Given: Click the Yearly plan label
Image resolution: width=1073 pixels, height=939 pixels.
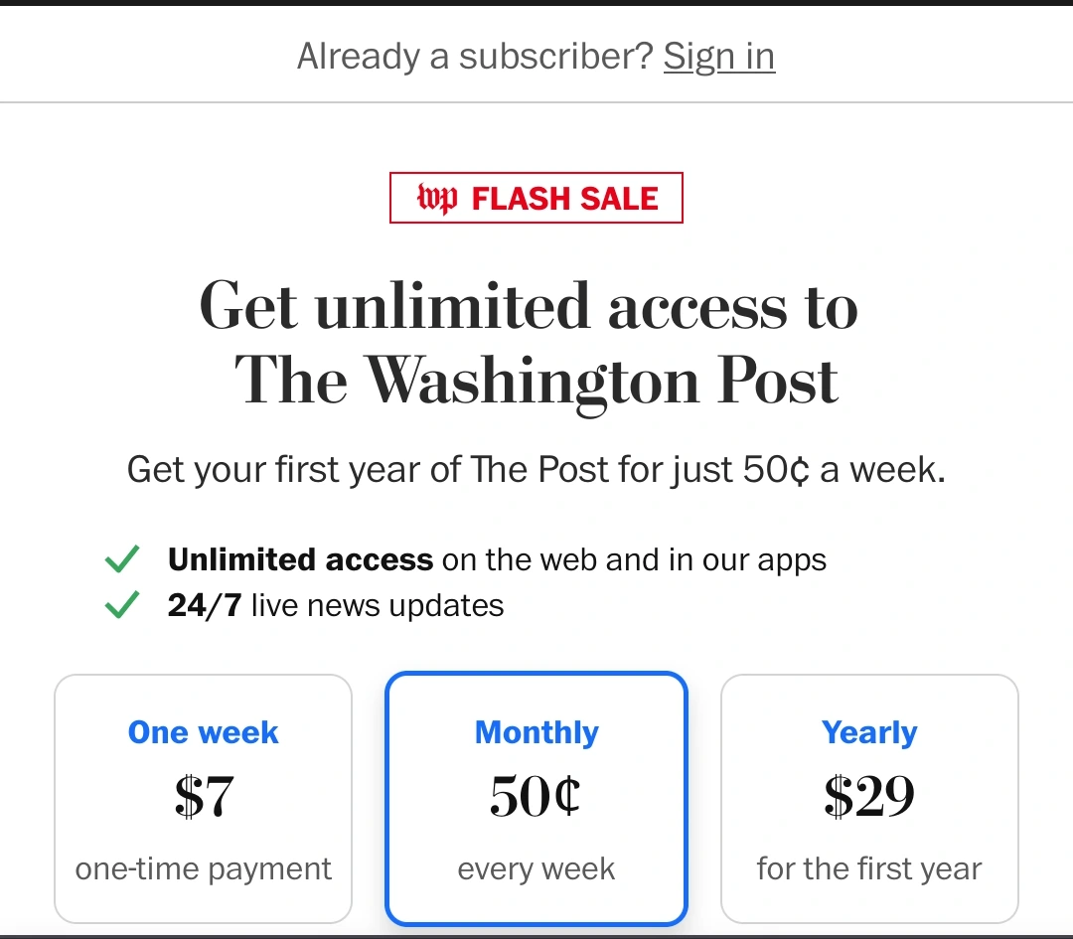Looking at the screenshot, I should click(x=869, y=732).
